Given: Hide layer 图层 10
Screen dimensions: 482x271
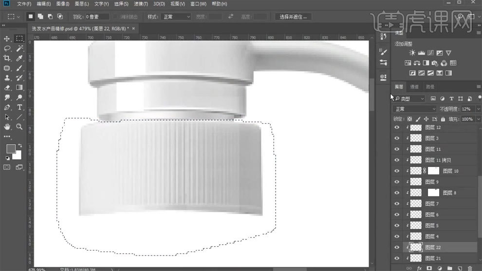Looking at the screenshot, I should (x=397, y=171).
